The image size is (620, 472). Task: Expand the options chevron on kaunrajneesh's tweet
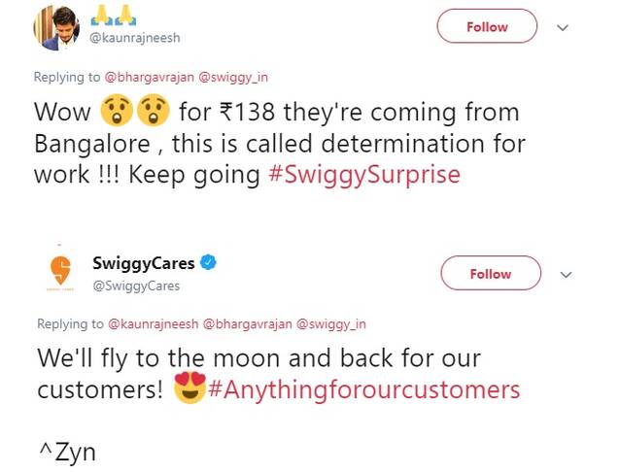[x=561, y=28]
